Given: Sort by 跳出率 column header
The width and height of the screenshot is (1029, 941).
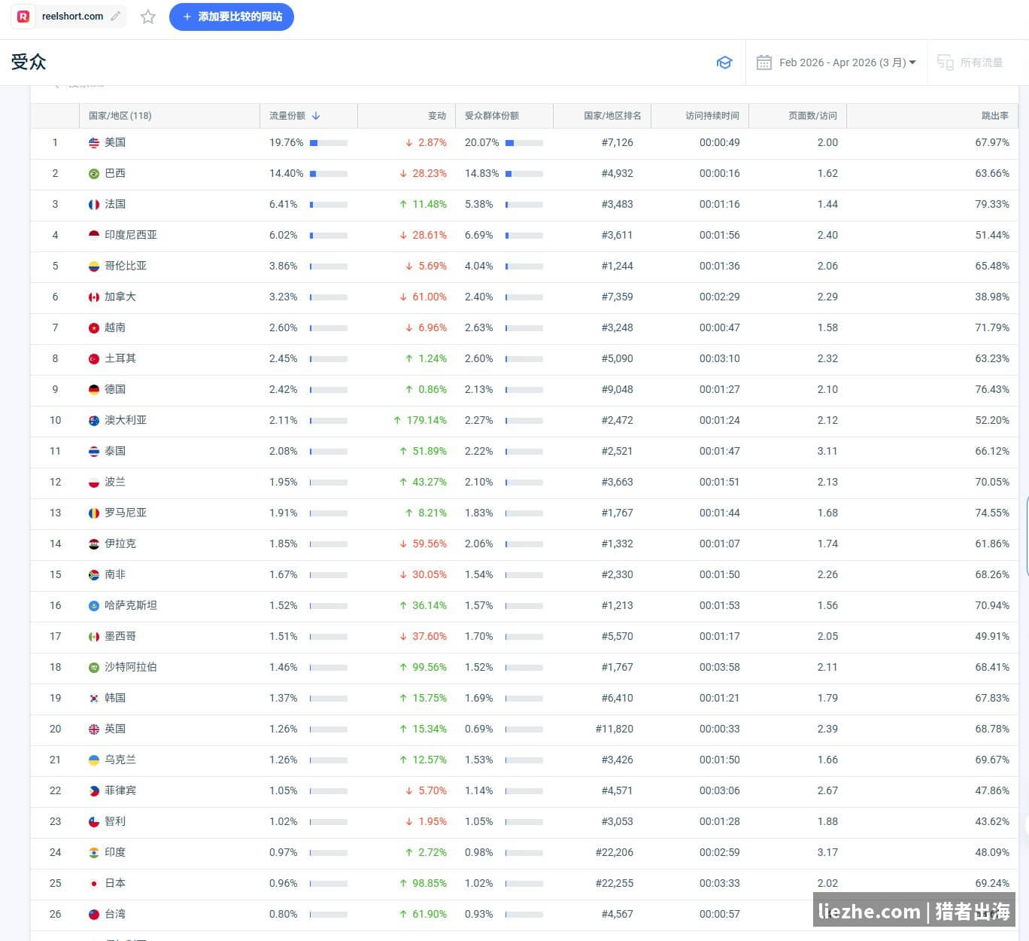Looking at the screenshot, I should (x=995, y=116).
